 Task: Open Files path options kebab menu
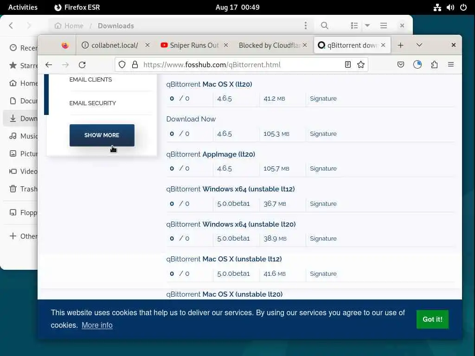(x=306, y=26)
